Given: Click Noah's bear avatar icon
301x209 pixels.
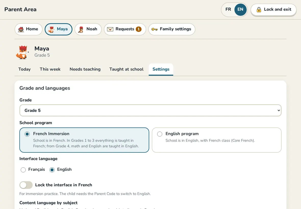Looking at the screenshot, I should click(81, 29).
